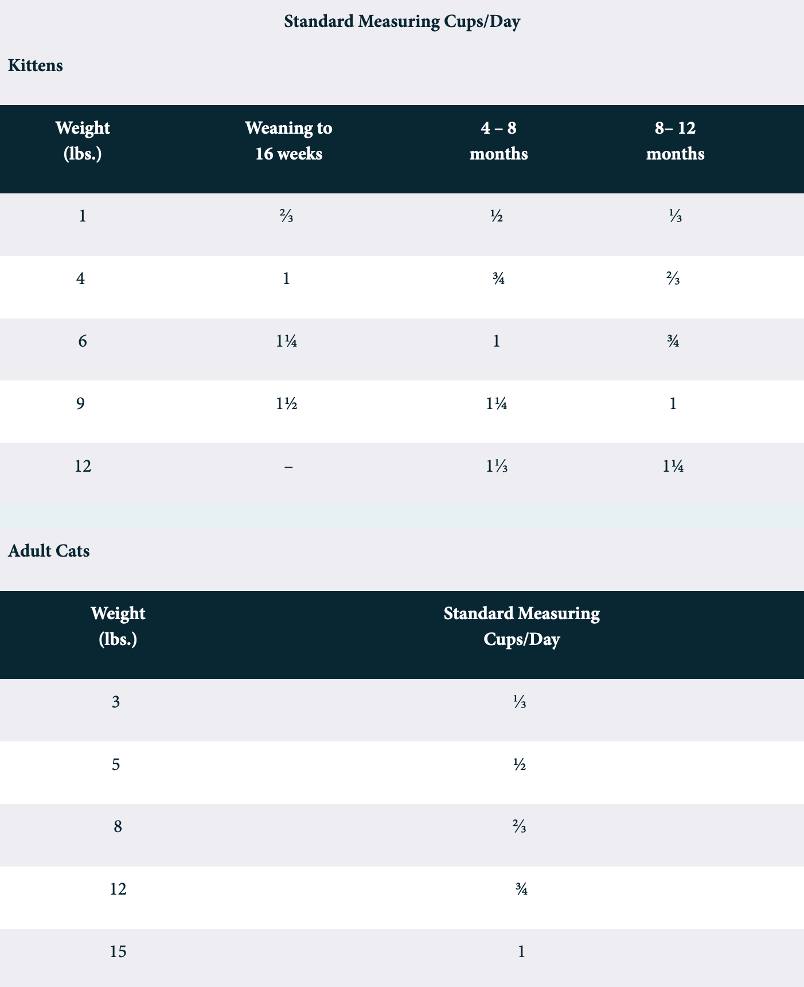Select the ½ value for 5 lb adult cats
The height and width of the screenshot is (987, 804).
[520, 764]
